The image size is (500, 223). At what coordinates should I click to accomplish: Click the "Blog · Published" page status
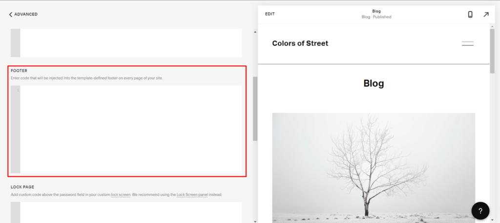pyautogui.click(x=376, y=17)
